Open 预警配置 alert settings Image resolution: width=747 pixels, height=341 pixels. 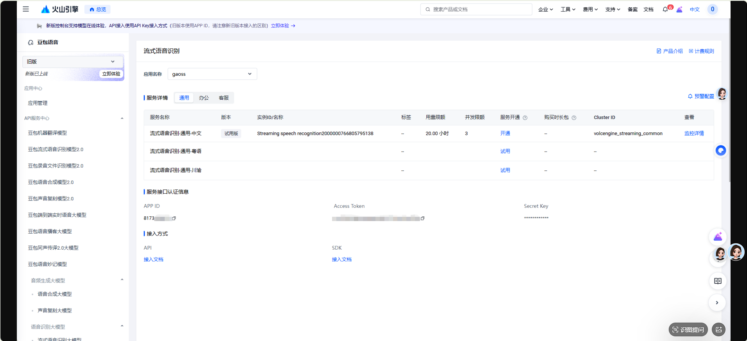point(701,96)
